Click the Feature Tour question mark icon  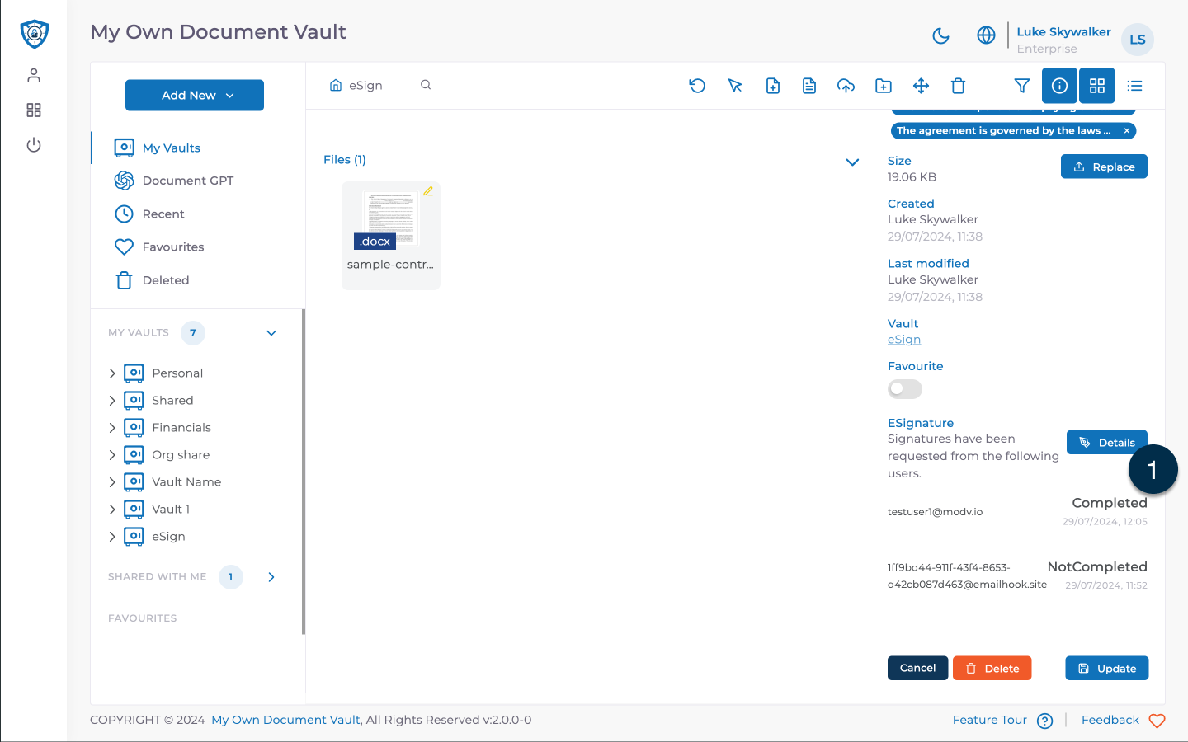click(x=1044, y=721)
